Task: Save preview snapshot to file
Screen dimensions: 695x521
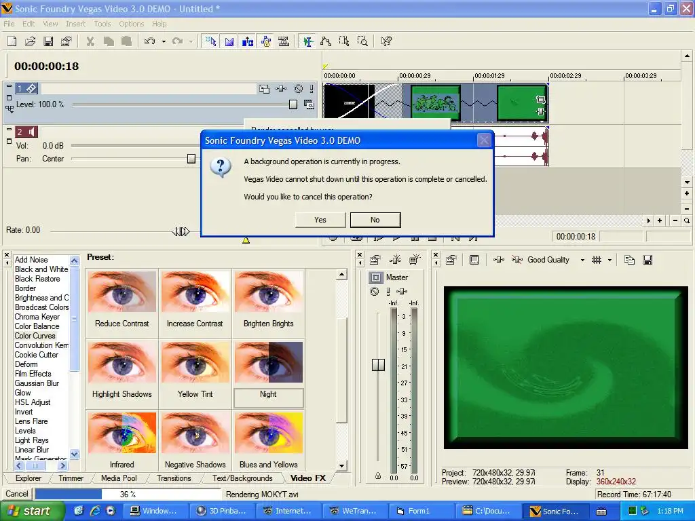Action: point(647,260)
